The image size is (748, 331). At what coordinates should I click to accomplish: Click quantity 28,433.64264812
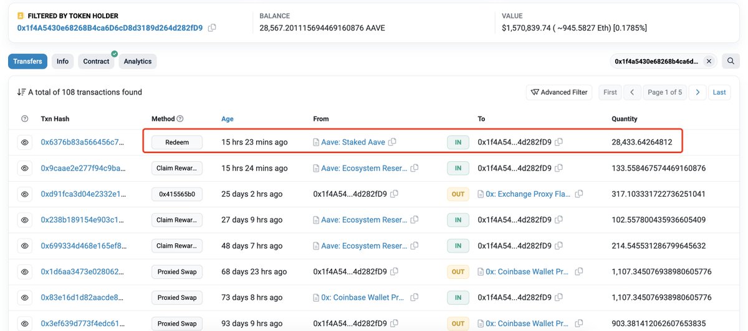coord(642,142)
